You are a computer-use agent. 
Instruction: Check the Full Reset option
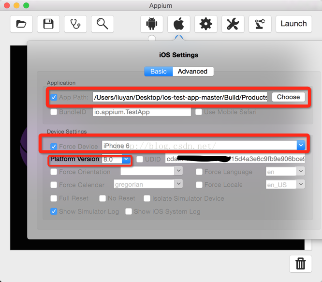54,198
